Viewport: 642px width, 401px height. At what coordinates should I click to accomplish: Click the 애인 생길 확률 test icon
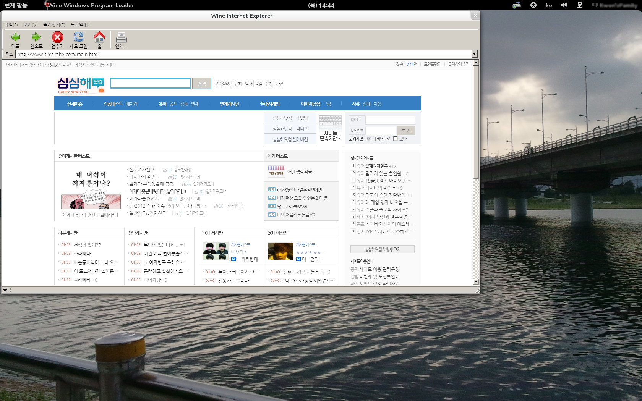(276, 171)
